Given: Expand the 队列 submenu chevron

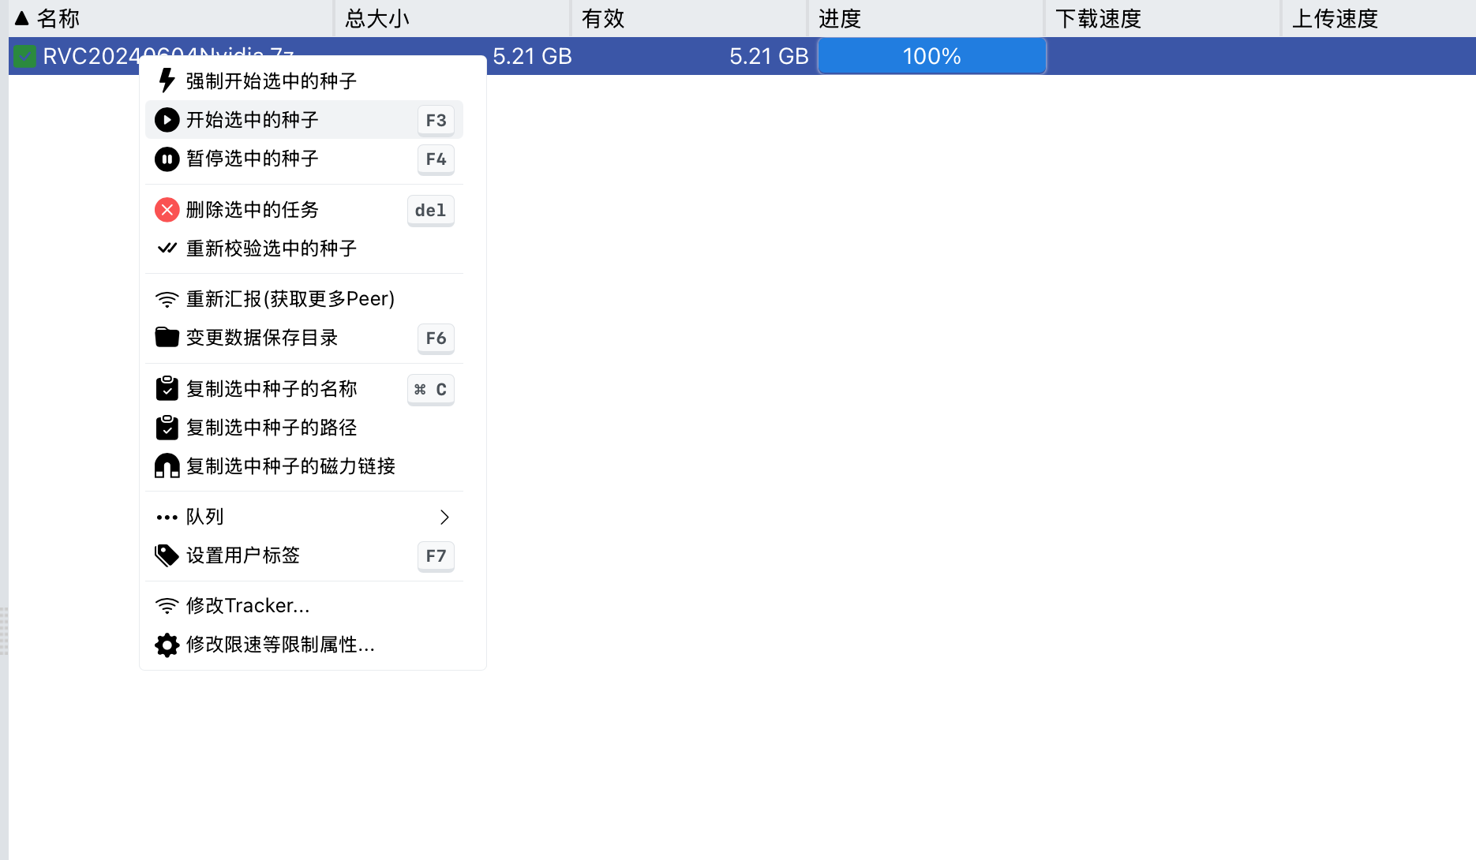Looking at the screenshot, I should point(444,516).
